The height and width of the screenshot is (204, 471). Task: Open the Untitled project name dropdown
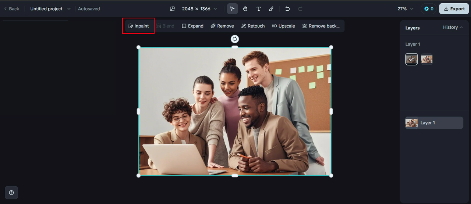tap(50, 9)
